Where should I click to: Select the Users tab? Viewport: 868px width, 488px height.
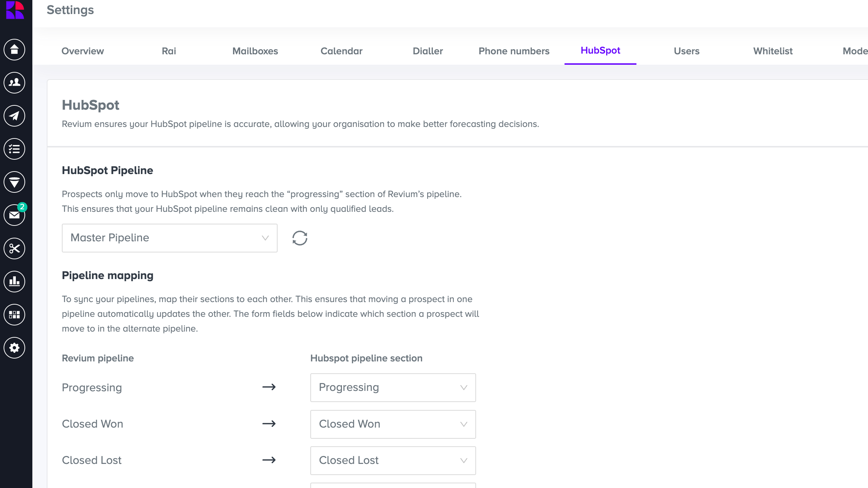point(686,51)
